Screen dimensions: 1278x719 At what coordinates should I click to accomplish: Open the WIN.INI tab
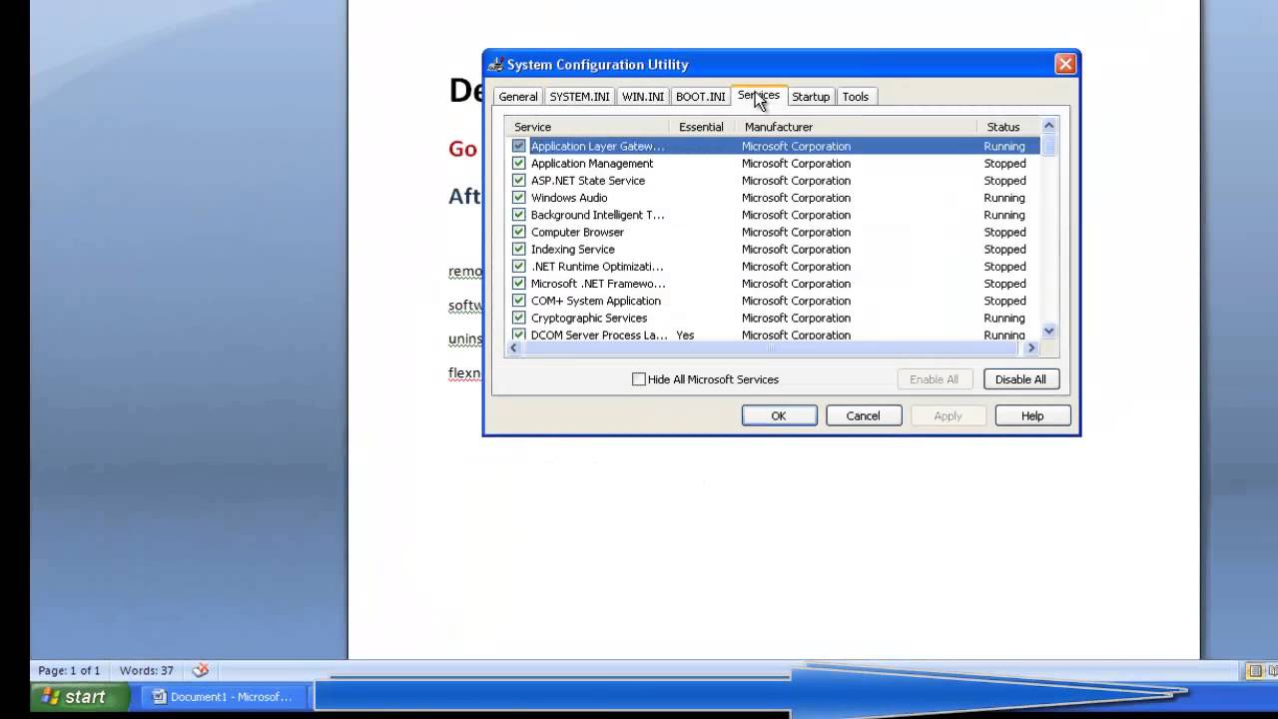coord(642,97)
